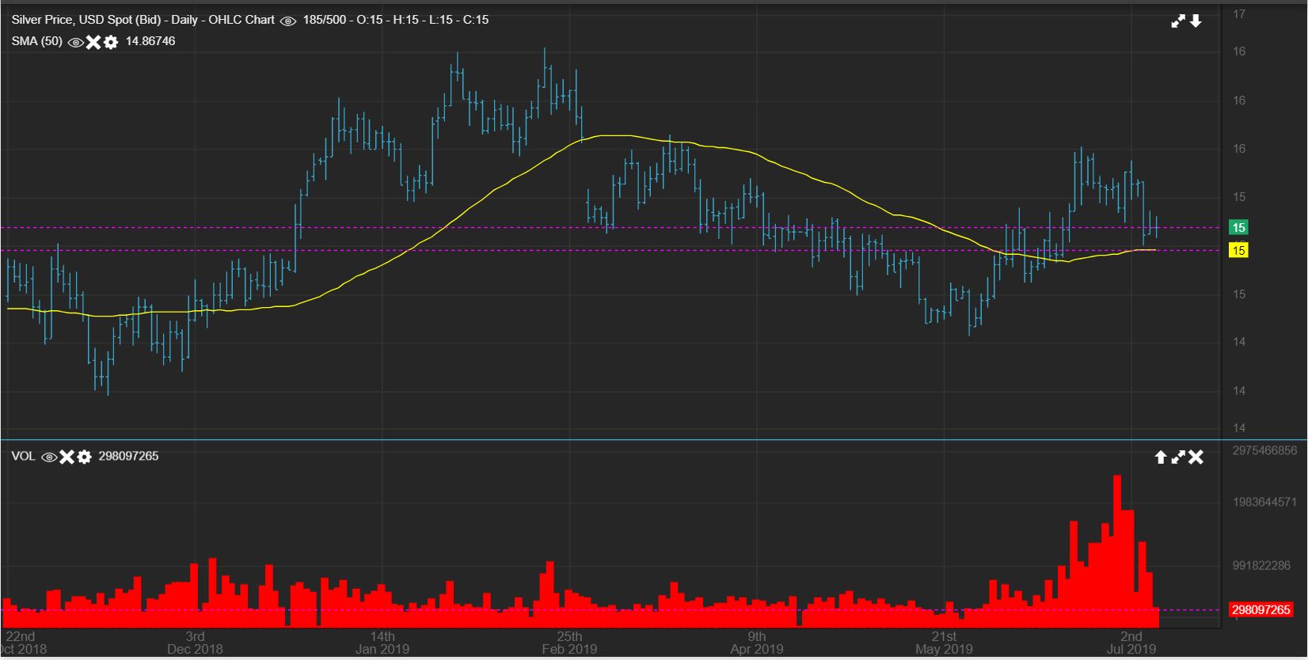
Task: Click the 17 price axis label
Action: tap(1239, 14)
